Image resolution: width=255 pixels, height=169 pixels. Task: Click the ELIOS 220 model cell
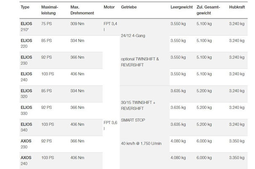[14, 44]
